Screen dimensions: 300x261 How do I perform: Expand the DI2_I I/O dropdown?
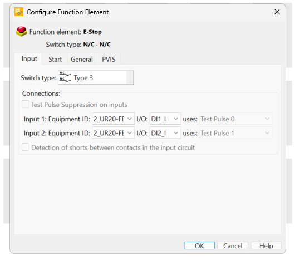pos(165,133)
